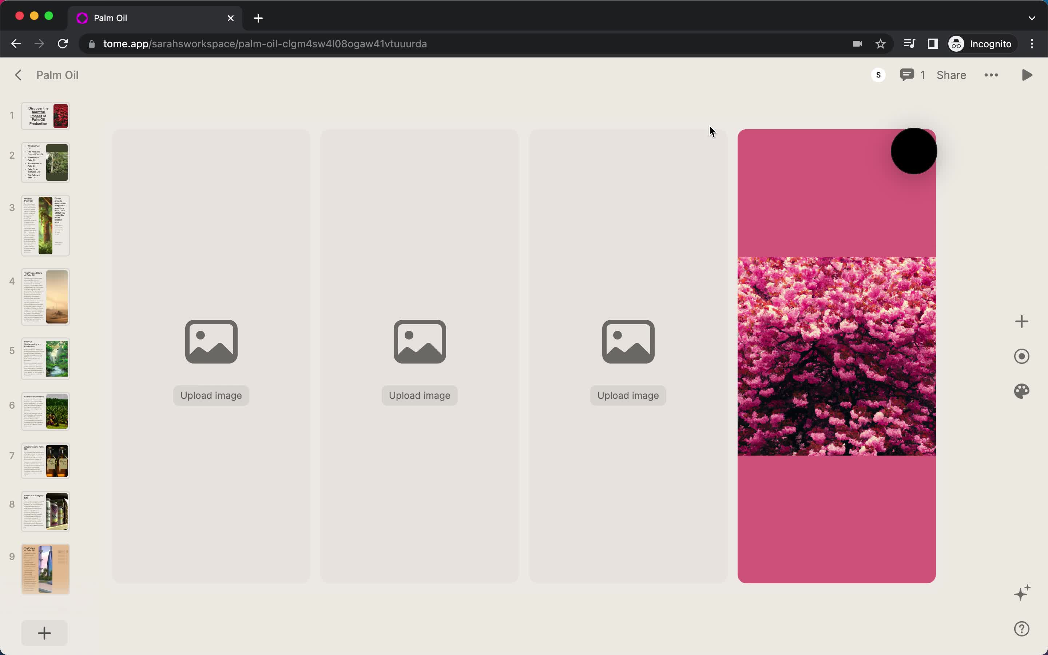
Task: Select page 5 thumbnail
Action: click(x=45, y=359)
